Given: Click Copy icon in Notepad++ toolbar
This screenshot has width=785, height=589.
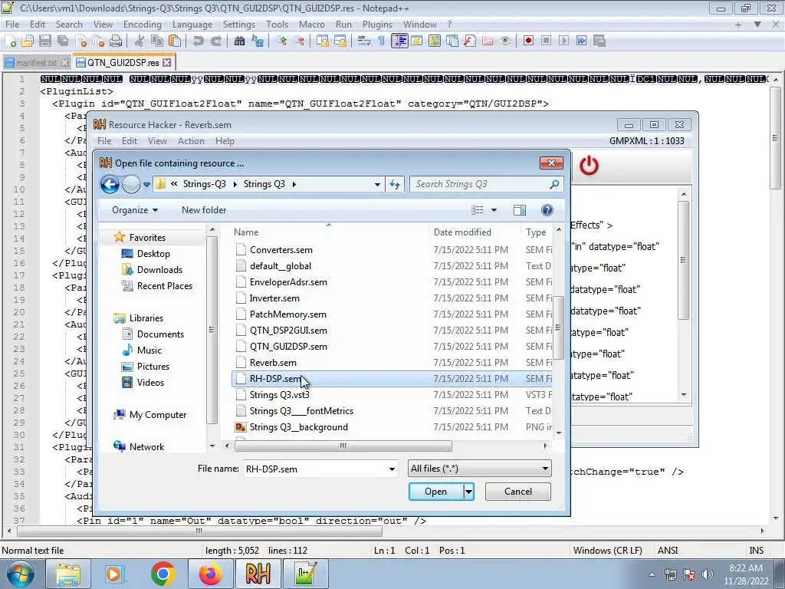Looking at the screenshot, I should (x=156, y=41).
